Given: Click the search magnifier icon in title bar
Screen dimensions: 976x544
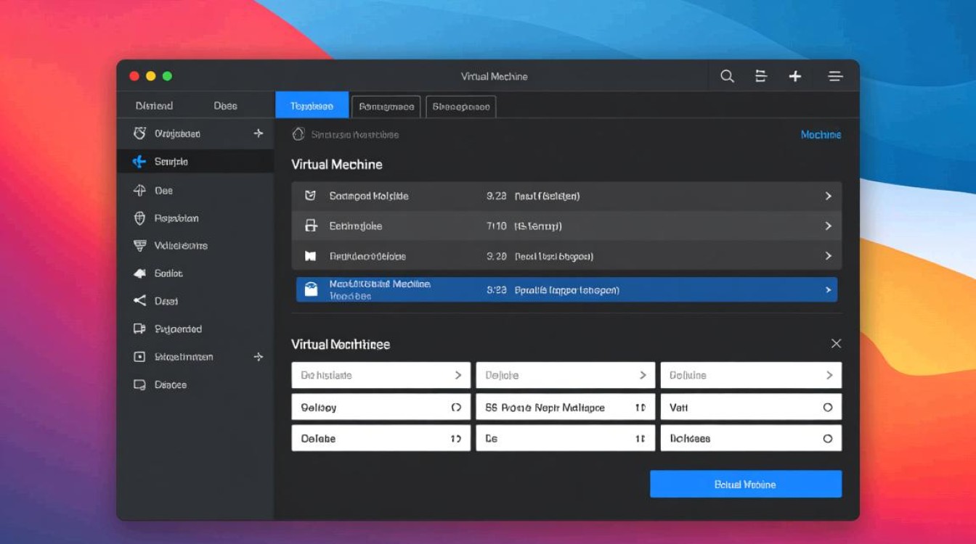Looking at the screenshot, I should tap(727, 76).
